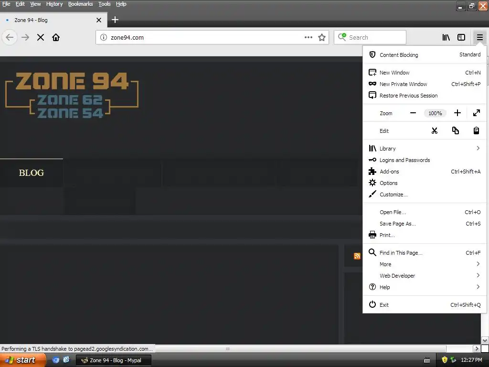Viewport: 489px width, 367px height.
Task: Copy using the Edit copy icon
Action: pos(455,131)
